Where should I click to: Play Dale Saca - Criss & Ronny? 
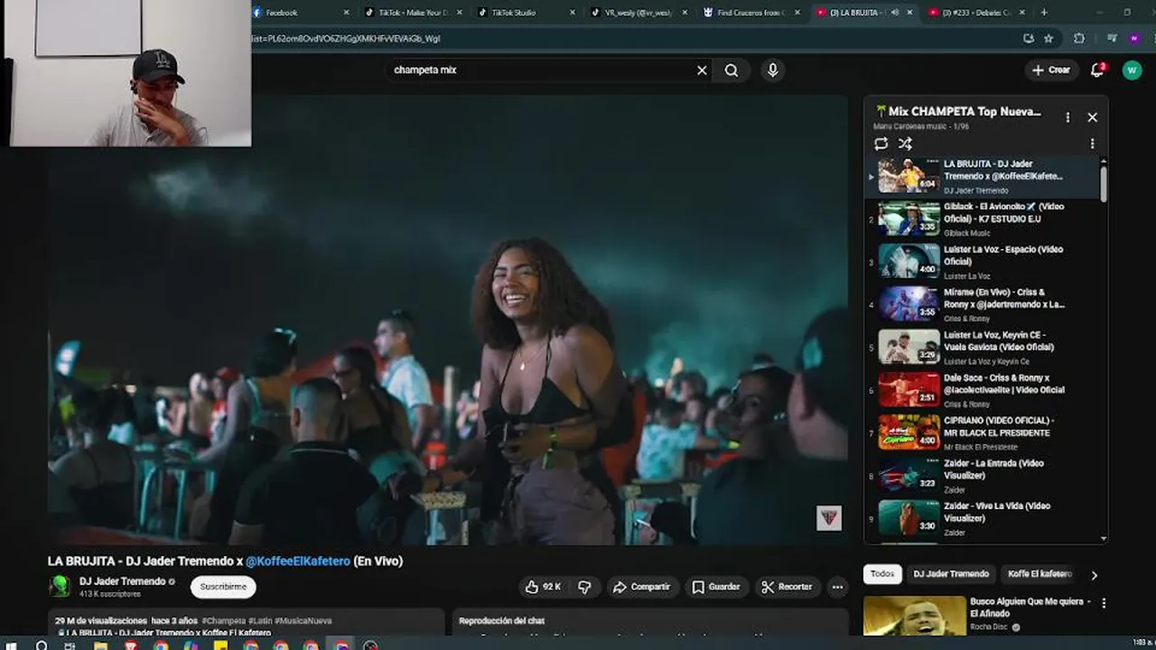[x=983, y=390]
